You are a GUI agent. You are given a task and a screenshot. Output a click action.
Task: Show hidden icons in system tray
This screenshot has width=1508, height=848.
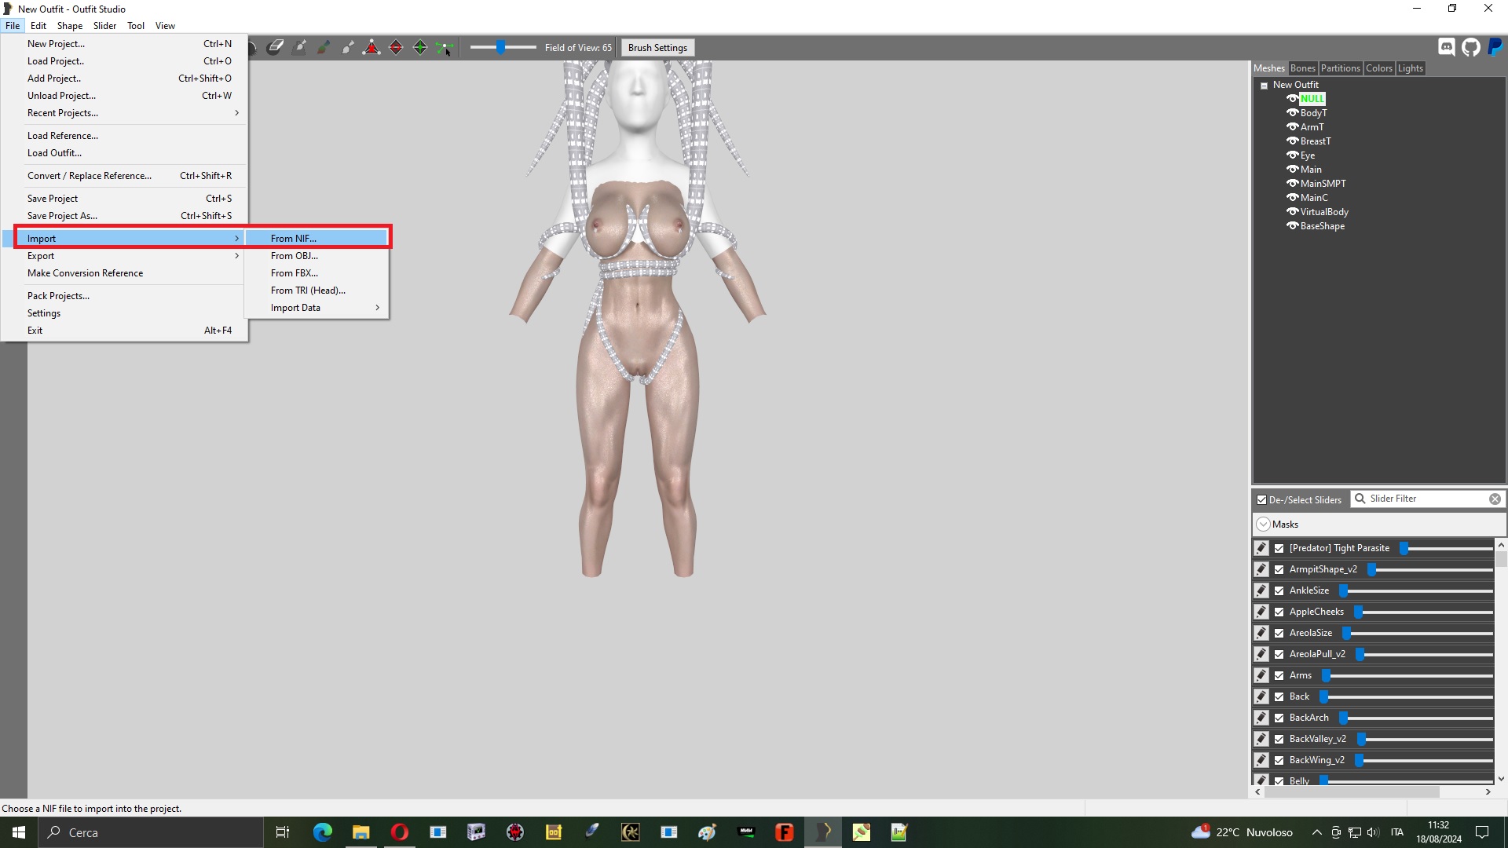[1316, 832]
